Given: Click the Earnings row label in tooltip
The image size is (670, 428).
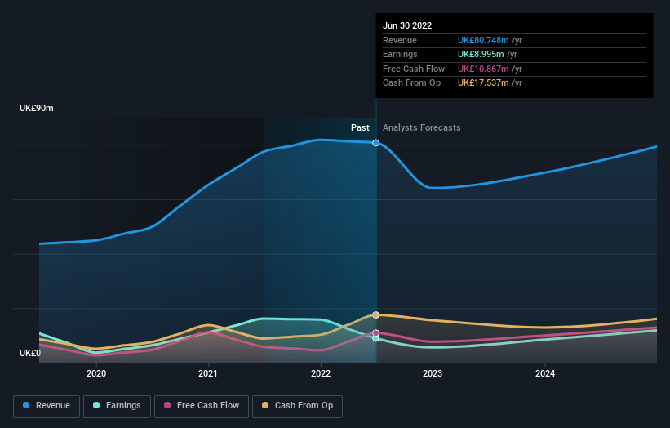Looking at the screenshot, I should click(x=400, y=54).
